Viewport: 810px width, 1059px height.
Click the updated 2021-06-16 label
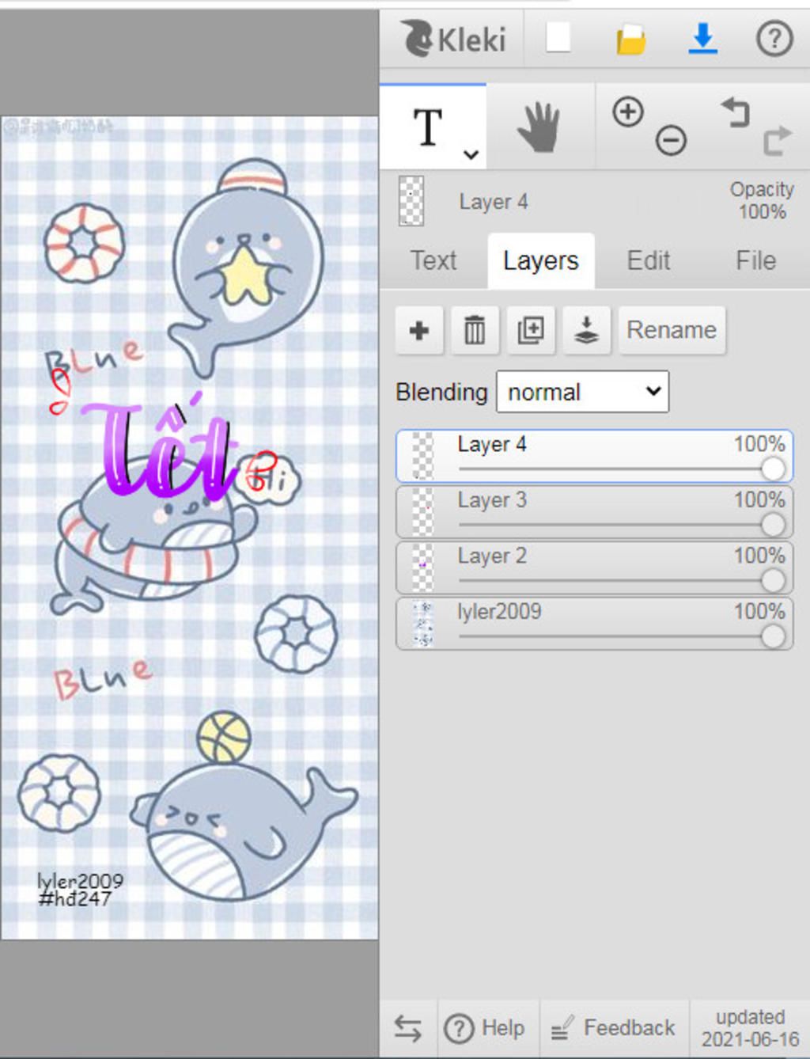point(750,1028)
